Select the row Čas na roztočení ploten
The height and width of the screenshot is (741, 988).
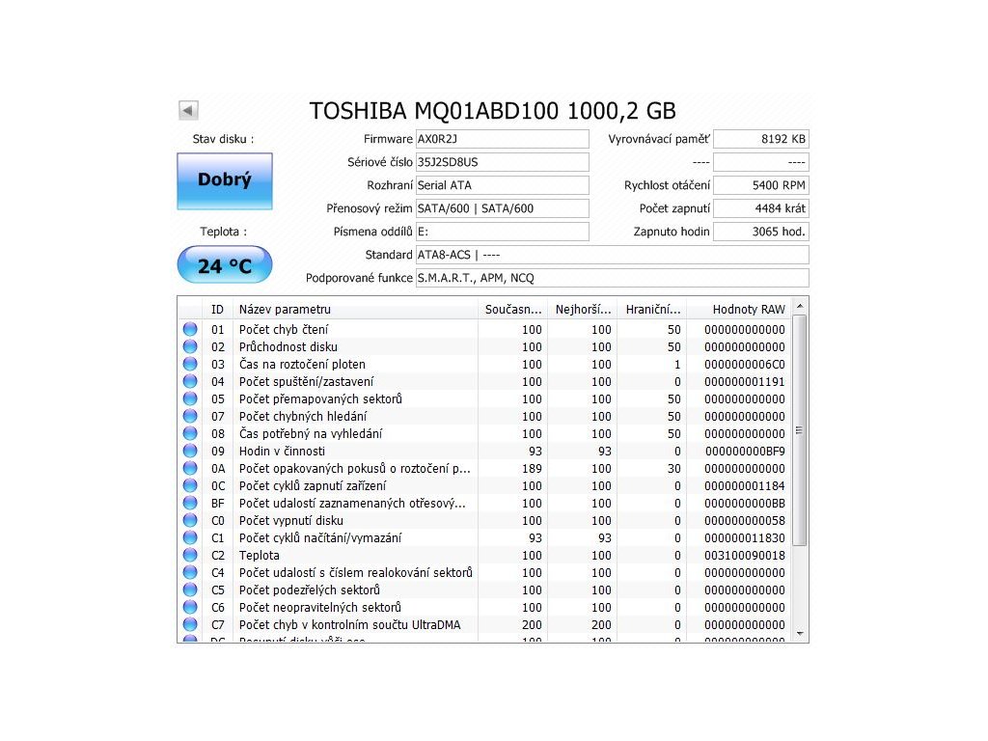pyautogui.click(x=484, y=364)
